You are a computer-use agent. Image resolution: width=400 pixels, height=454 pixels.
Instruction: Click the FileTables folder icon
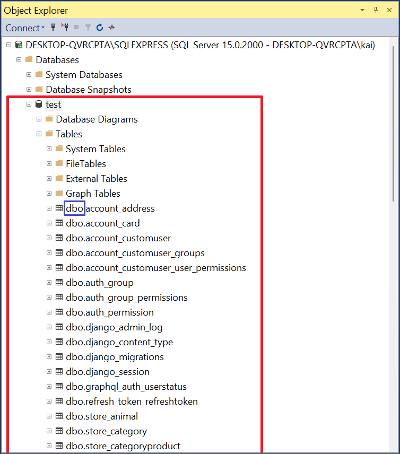tap(59, 163)
